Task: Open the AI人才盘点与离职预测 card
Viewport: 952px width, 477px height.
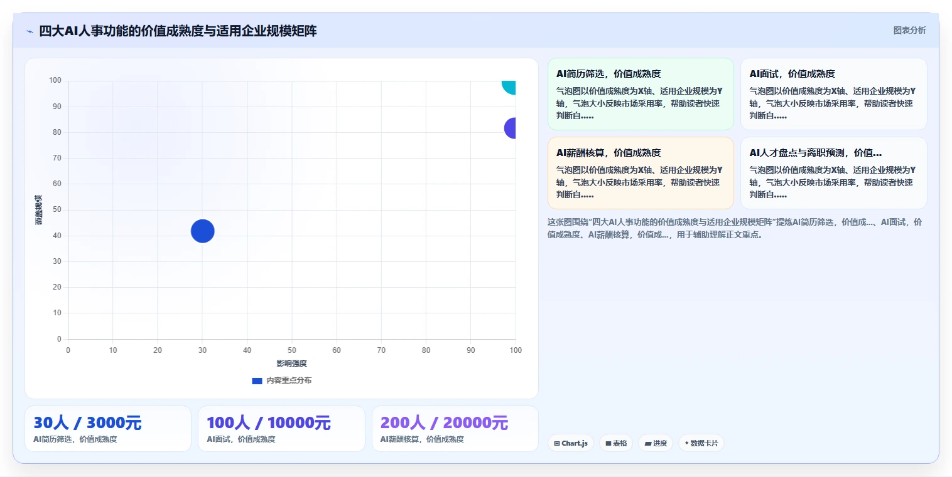Action: (833, 173)
